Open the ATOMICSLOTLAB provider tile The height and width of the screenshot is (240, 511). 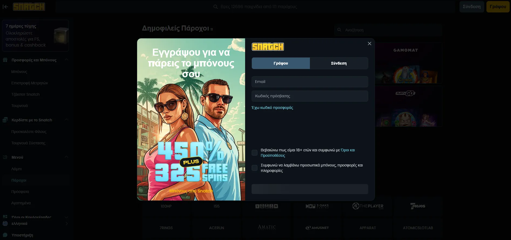tap(418, 228)
